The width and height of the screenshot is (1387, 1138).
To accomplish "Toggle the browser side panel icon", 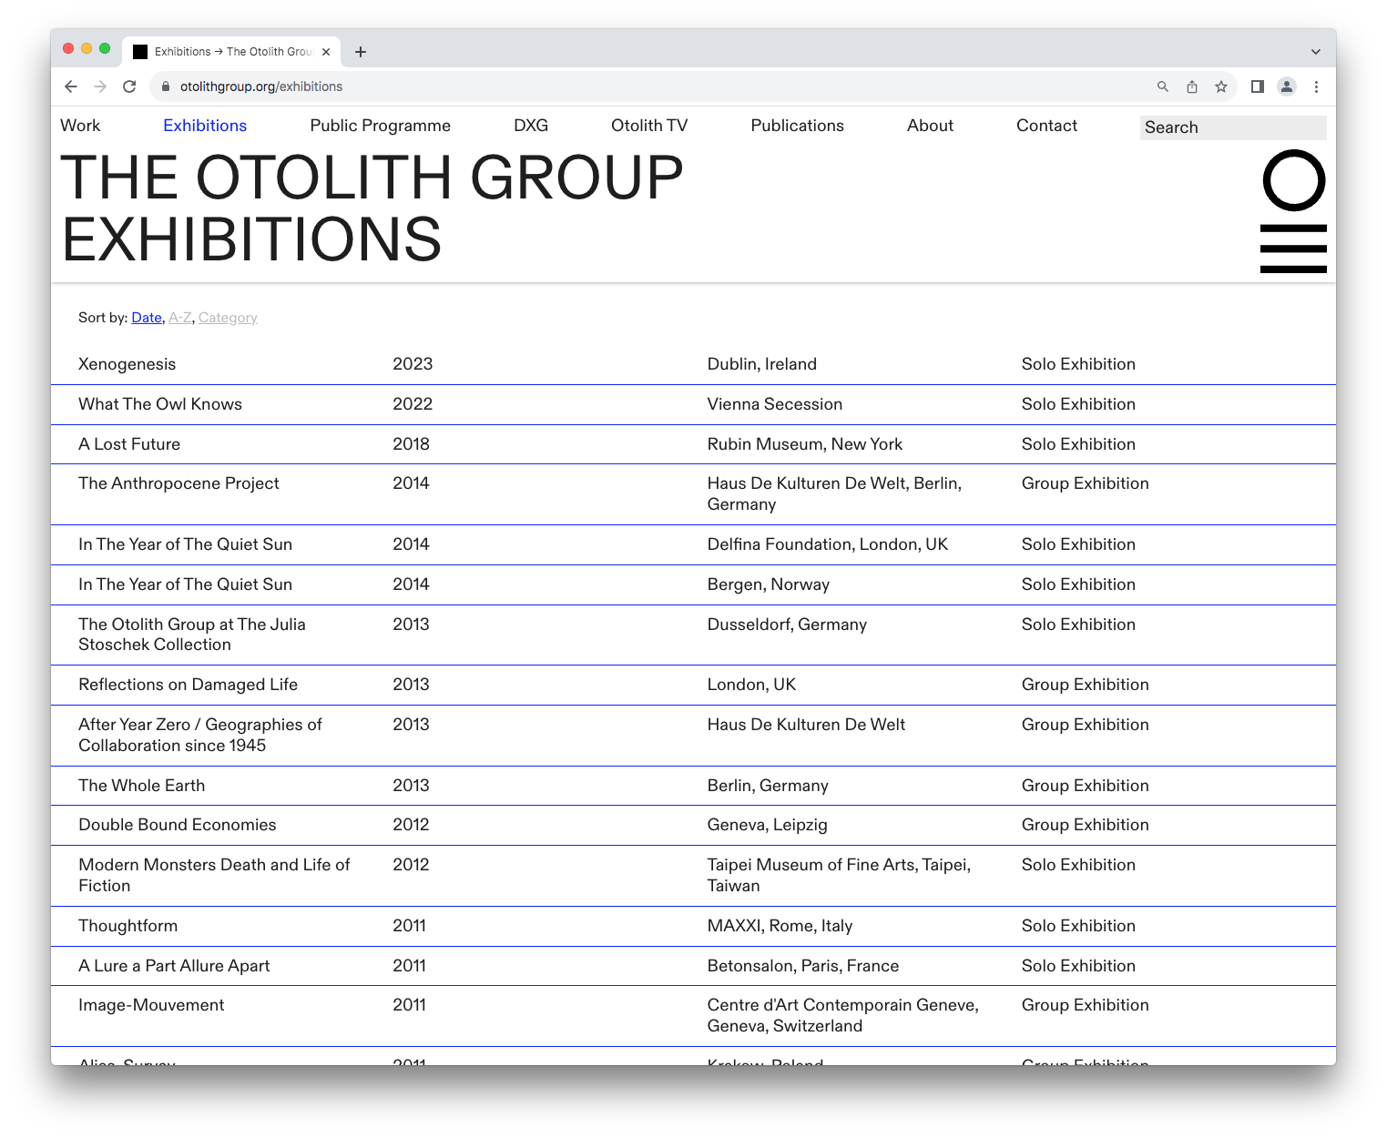I will click(x=1258, y=86).
